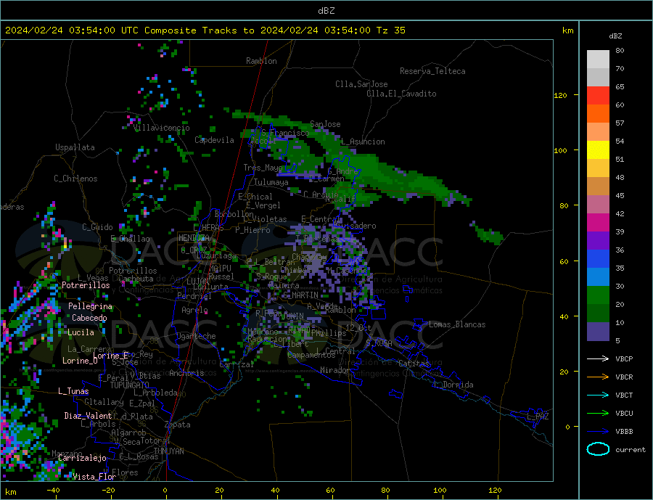The height and width of the screenshot is (500, 653).
Task: Click the 'C_Chilenos' map label
Action: pos(75,179)
